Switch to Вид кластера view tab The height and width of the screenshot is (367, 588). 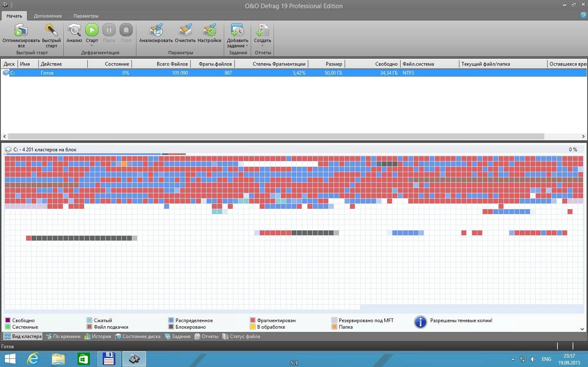[23, 336]
